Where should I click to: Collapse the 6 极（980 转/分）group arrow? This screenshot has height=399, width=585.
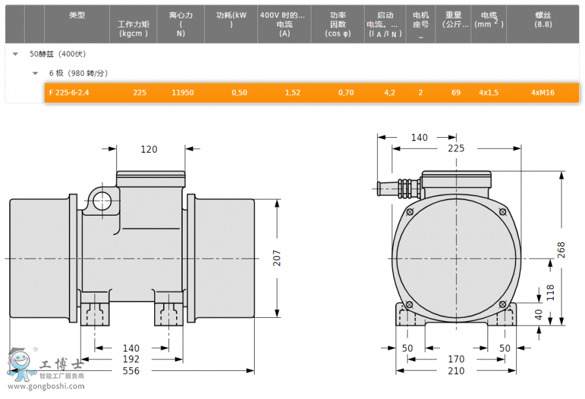35,73
